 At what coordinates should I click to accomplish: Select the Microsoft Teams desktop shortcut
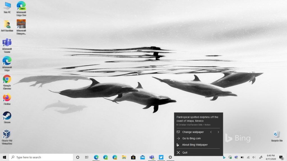point(7,45)
